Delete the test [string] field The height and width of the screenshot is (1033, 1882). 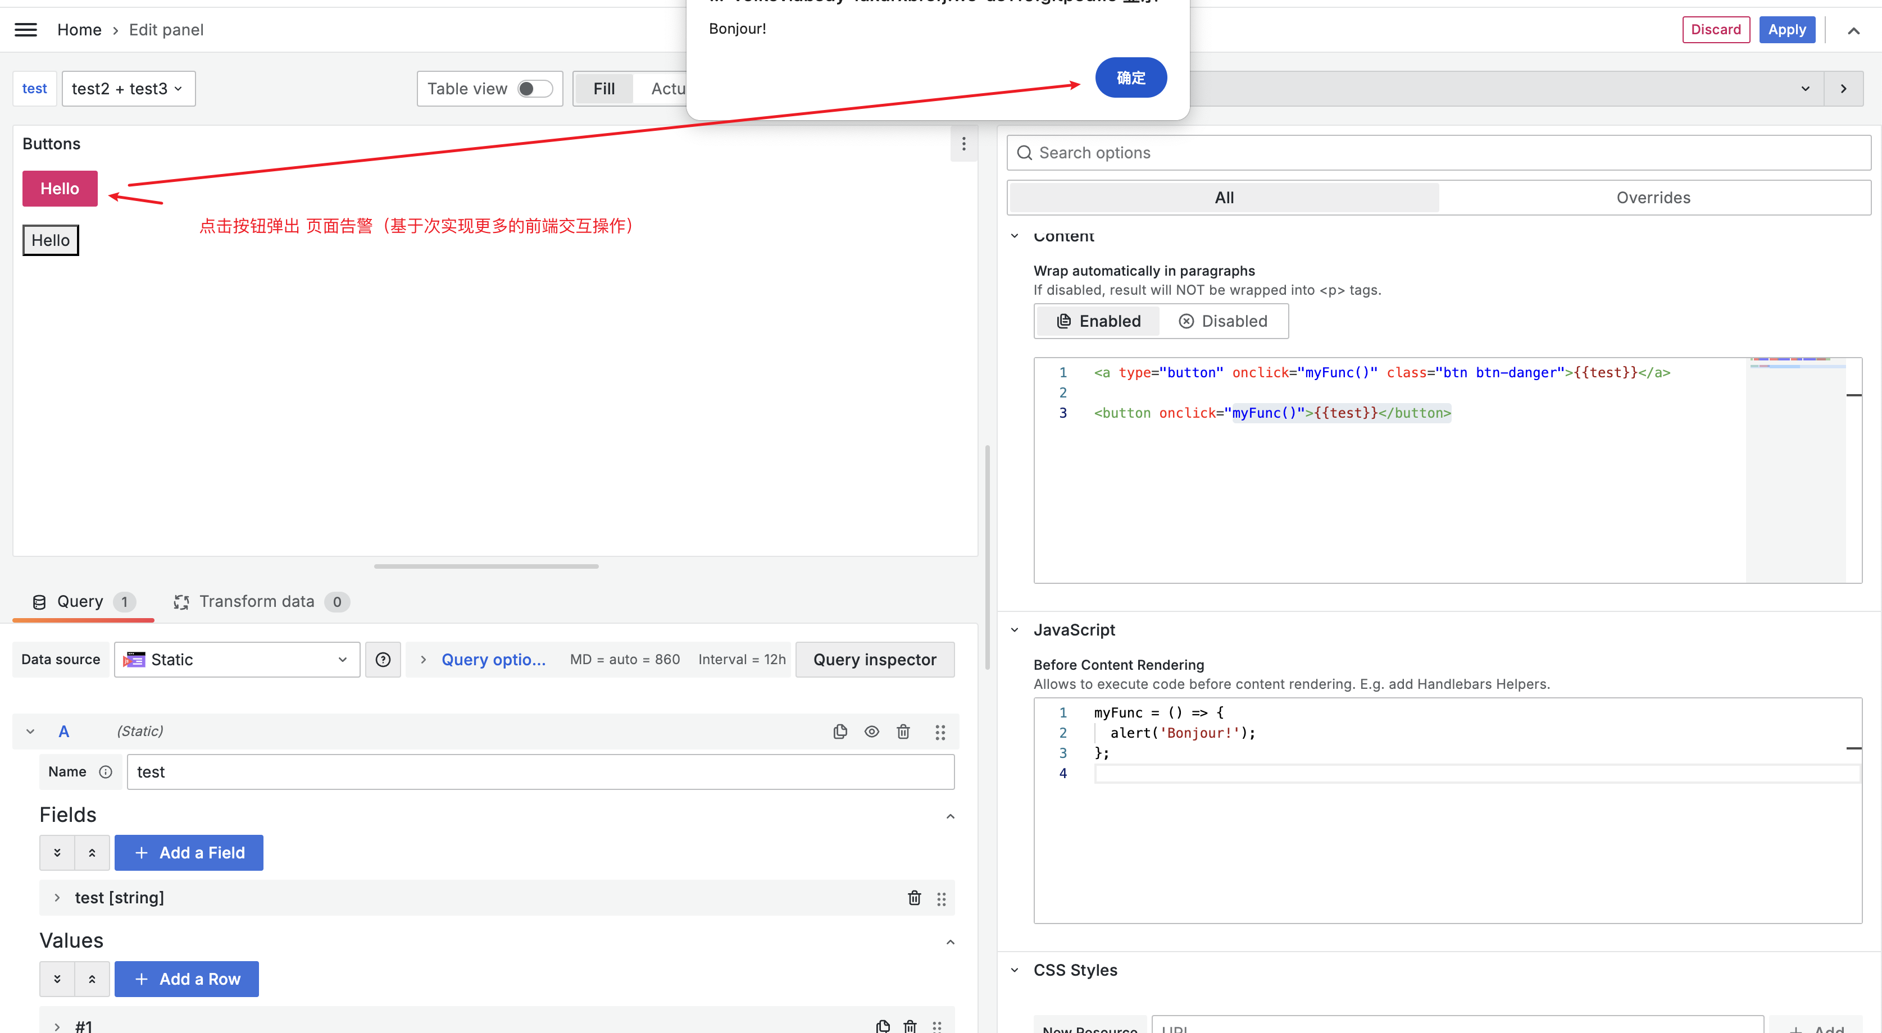click(x=914, y=898)
